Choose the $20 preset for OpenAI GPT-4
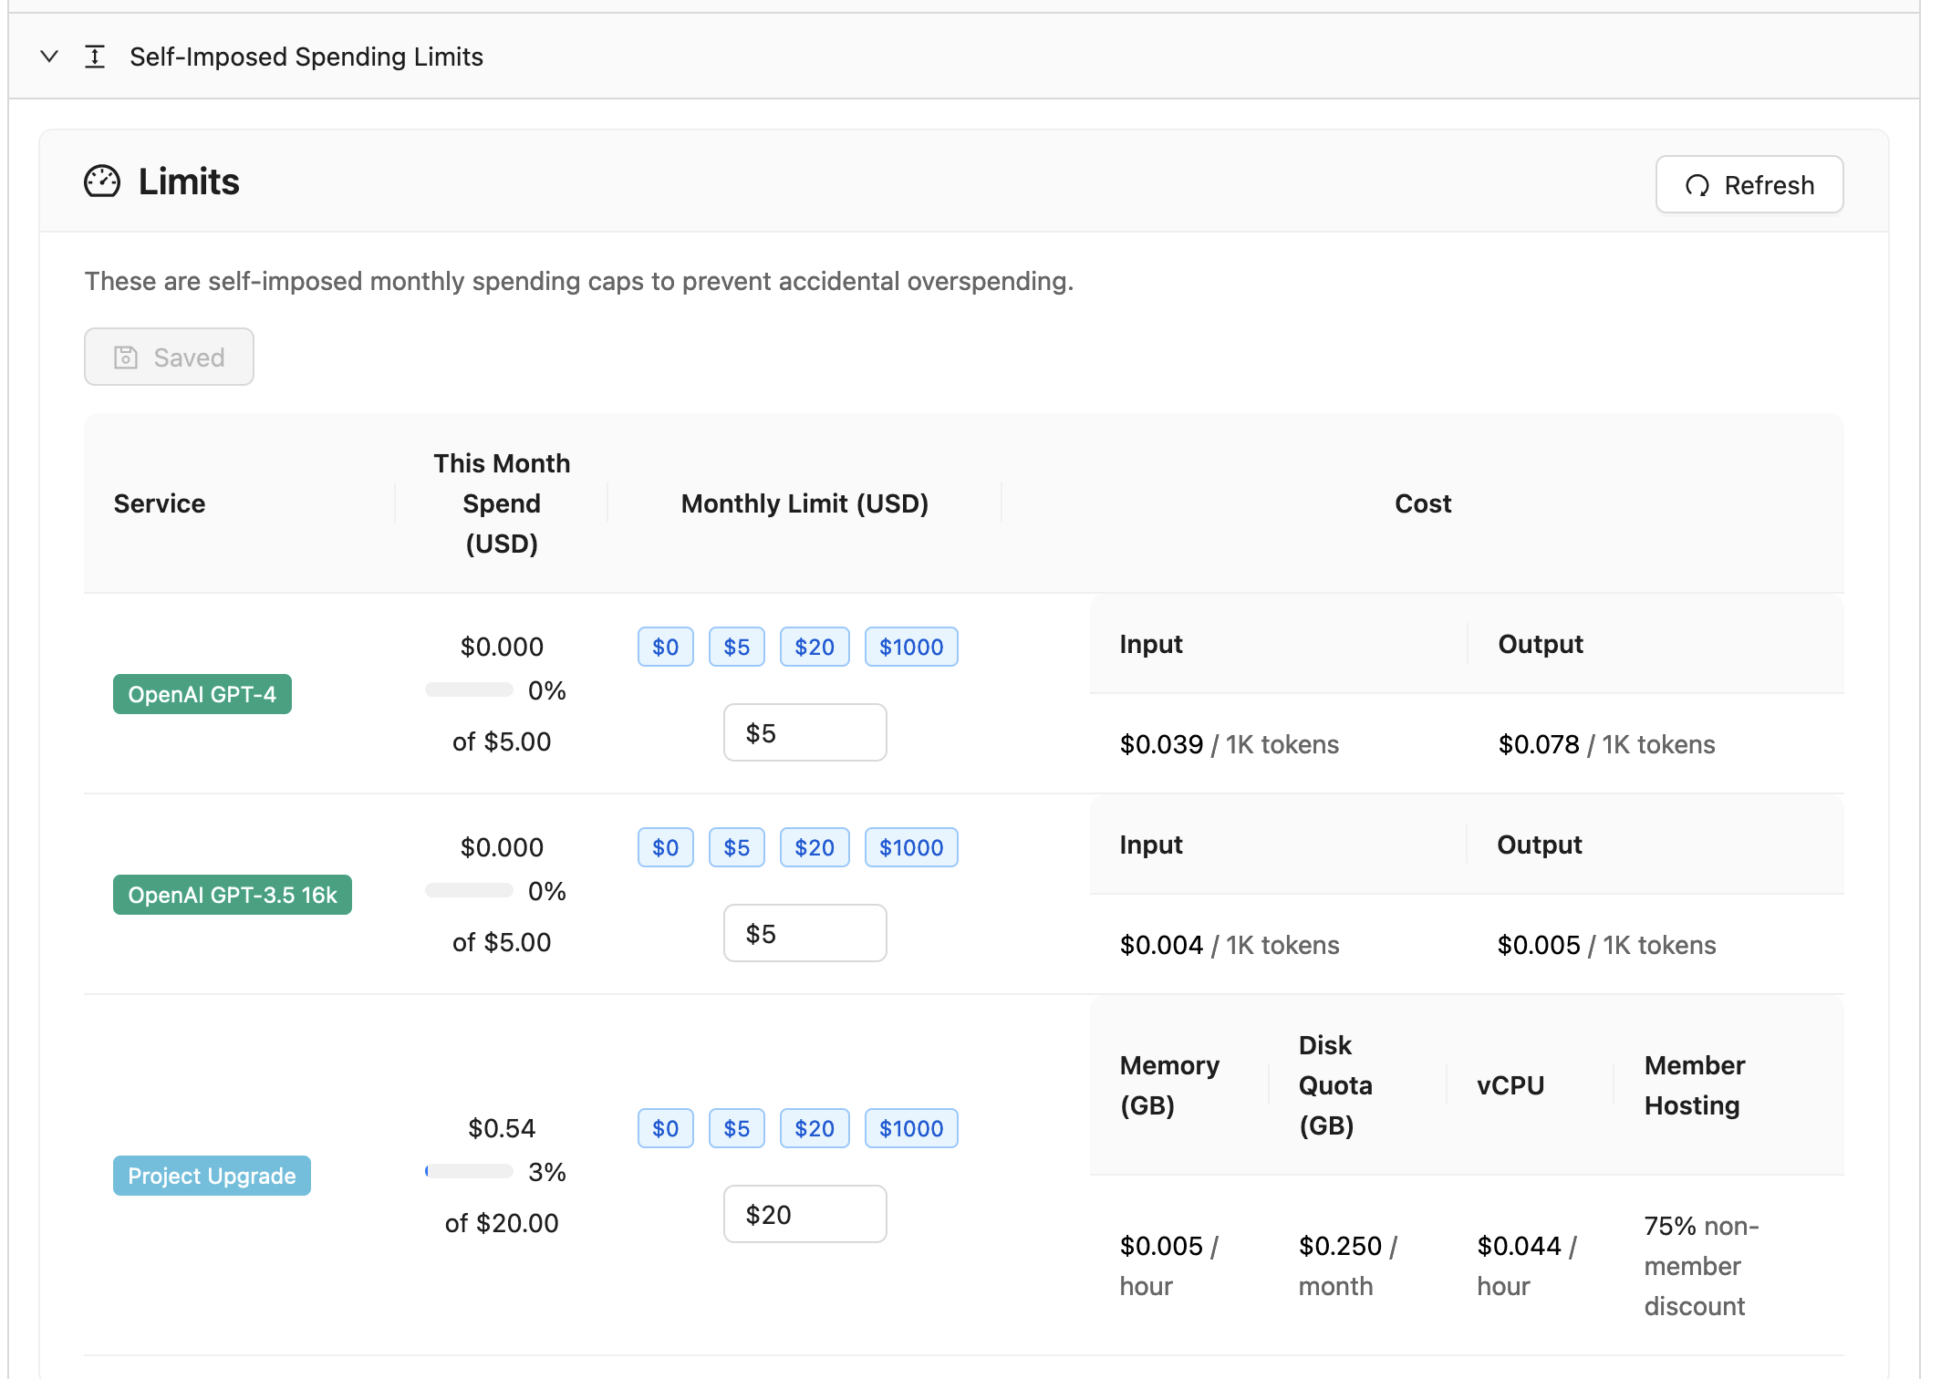 [x=814, y=648]
